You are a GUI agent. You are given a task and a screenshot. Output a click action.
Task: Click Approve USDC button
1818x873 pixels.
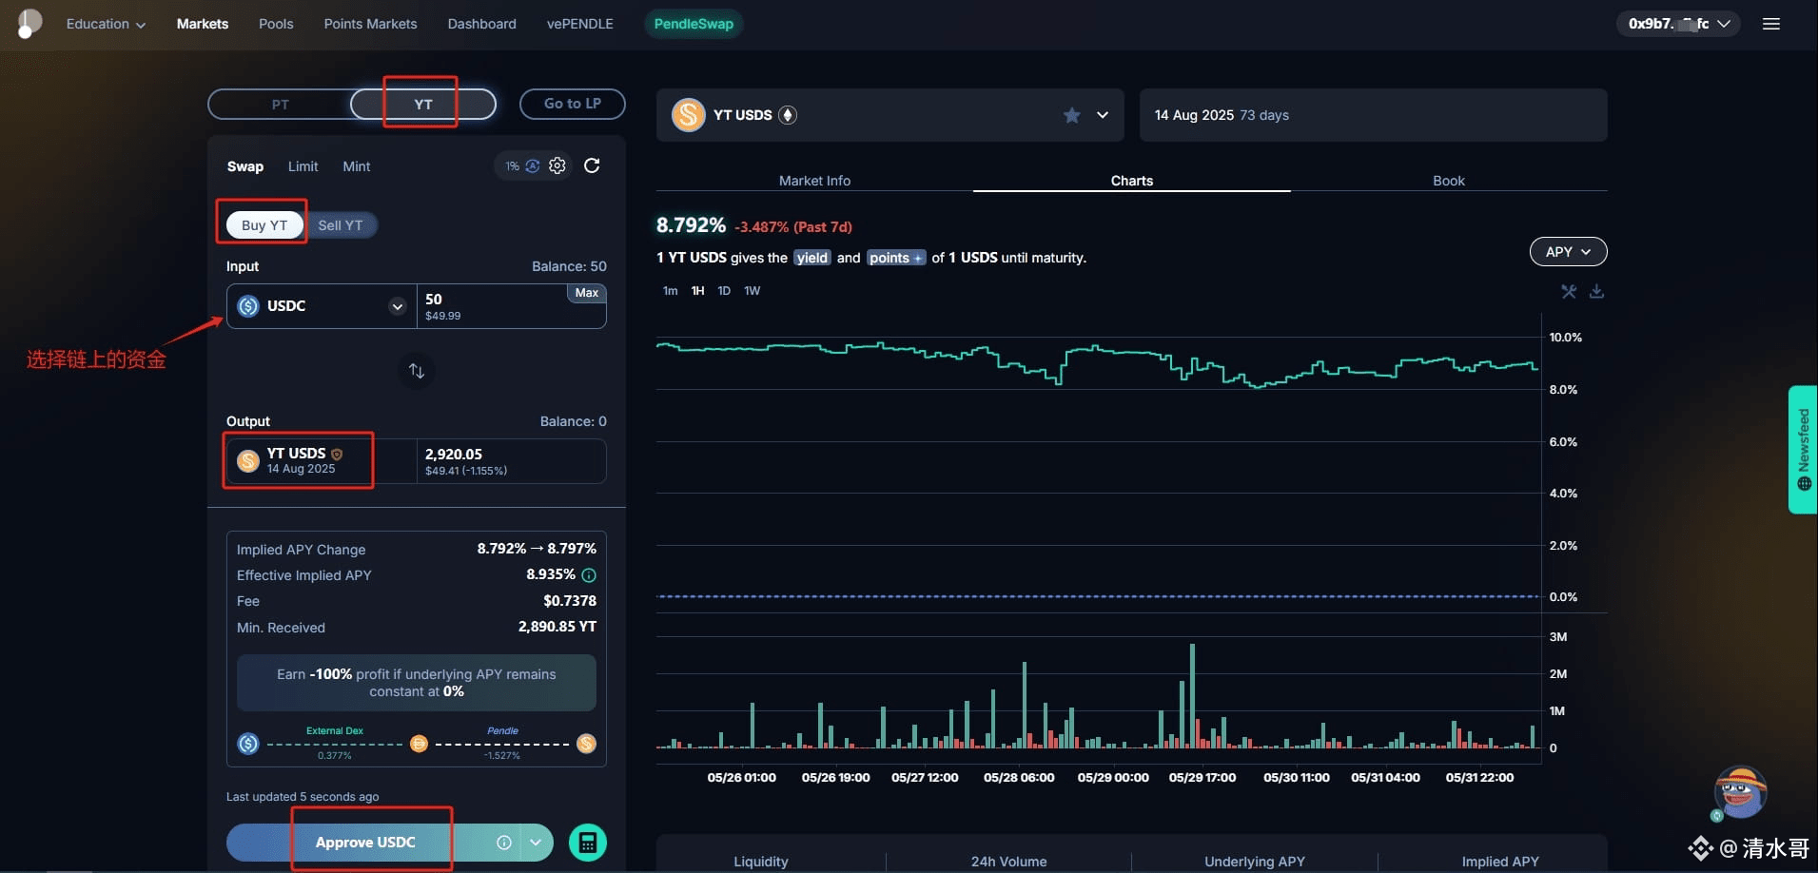(365, 843)
